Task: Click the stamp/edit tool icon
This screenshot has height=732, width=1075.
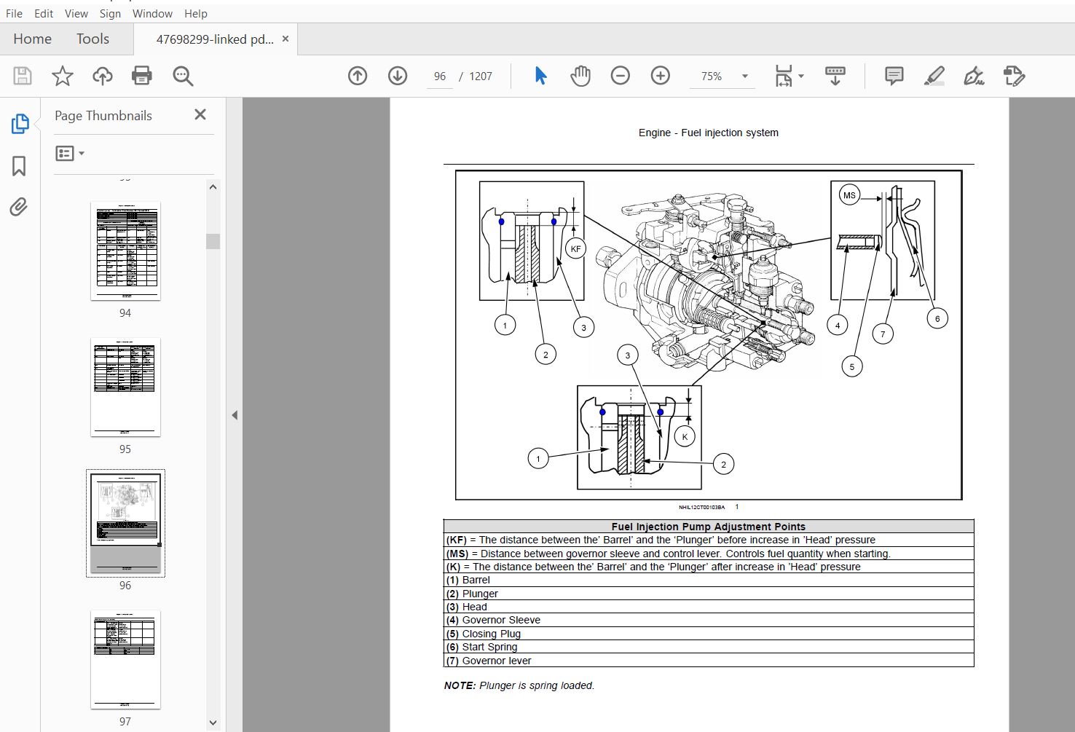Action: click(1014, 76)
